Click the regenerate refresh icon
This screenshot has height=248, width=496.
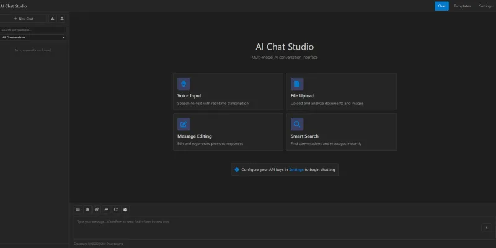click(x=116, y=210)
